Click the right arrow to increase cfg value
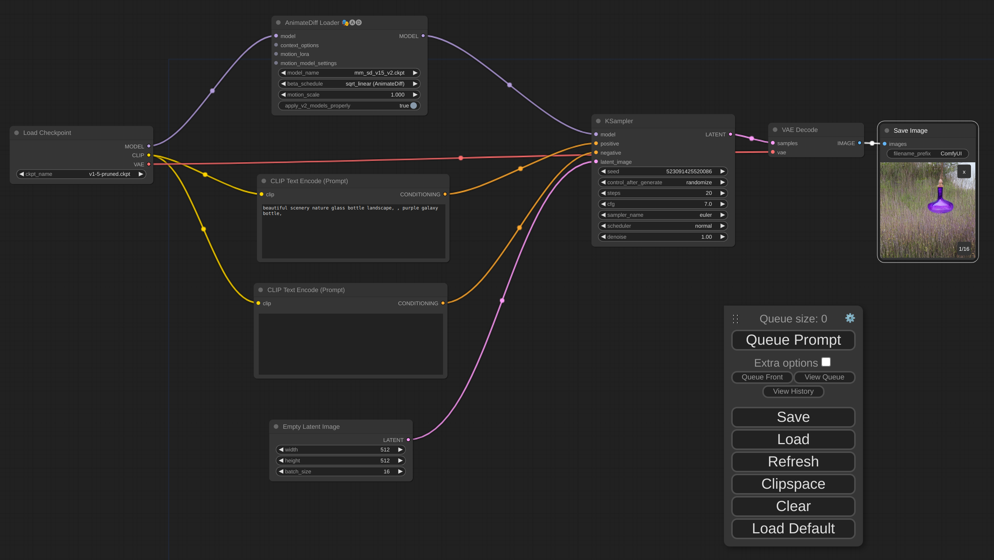Image resolution: width=994 pixels, height=560 pixels. [x=723, y=204]
